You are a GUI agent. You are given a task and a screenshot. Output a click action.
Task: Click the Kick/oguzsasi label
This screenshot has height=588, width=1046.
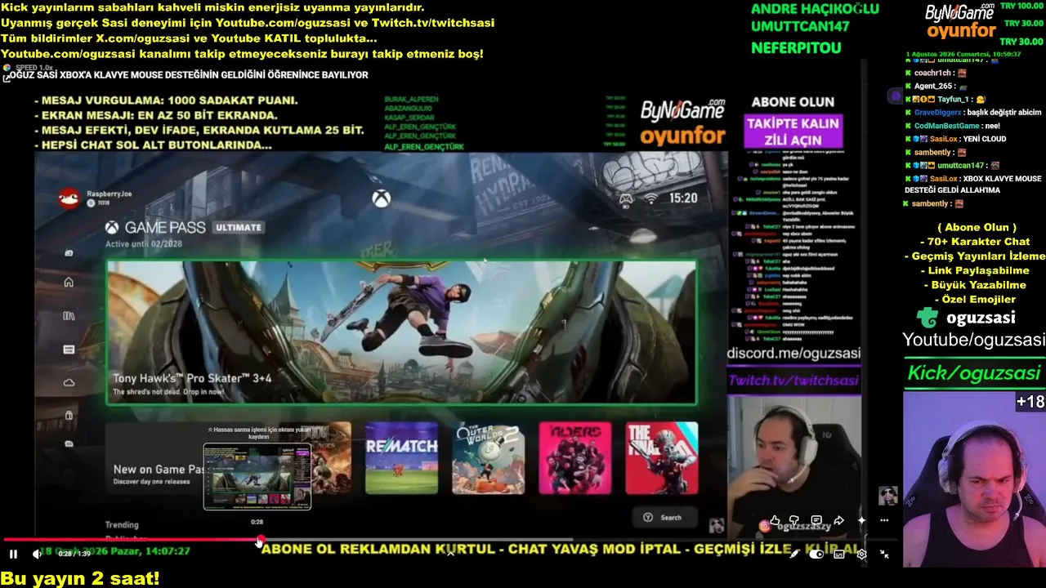click(973, 373)
